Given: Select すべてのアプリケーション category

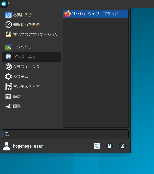Looking at the screenshot, I should click(32, 35).
